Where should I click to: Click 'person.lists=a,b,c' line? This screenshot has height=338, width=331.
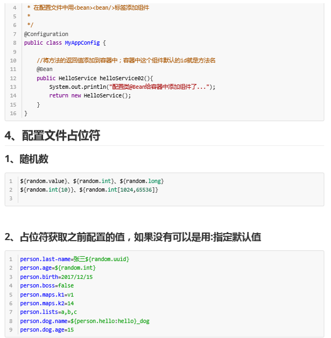click(x=48, y=312)
